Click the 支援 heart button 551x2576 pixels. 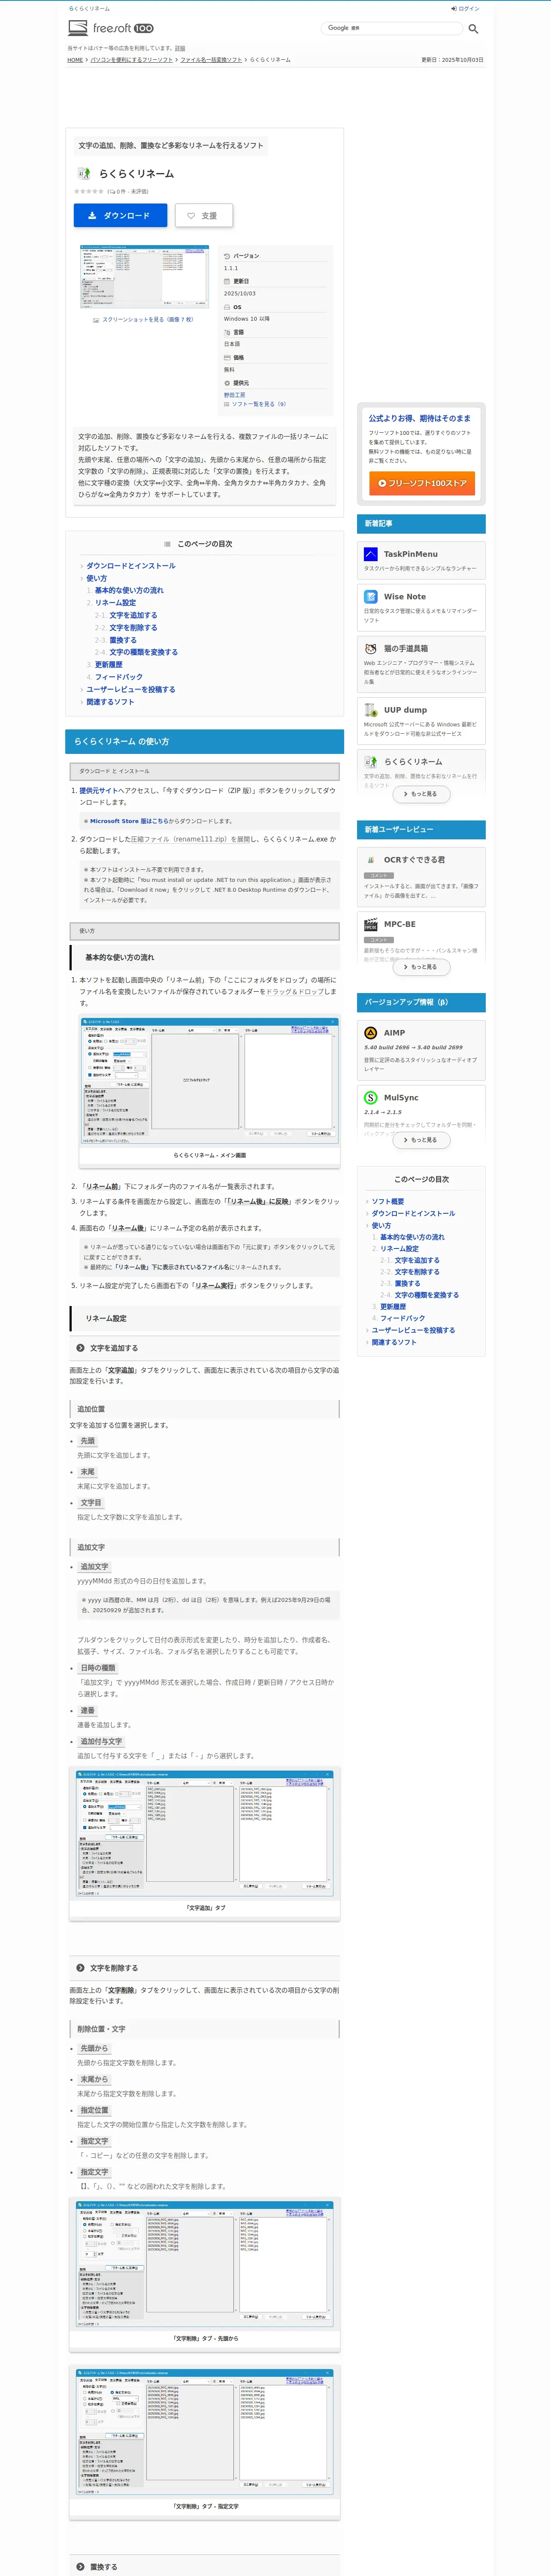tap(204, 215)
